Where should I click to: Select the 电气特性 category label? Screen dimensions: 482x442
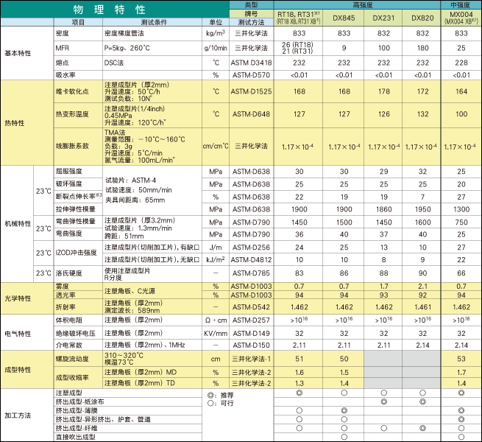pos(18,334)
